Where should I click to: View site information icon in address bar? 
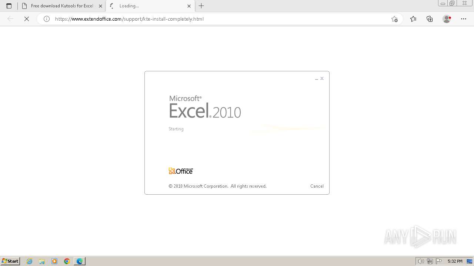(x=47, y=19)
